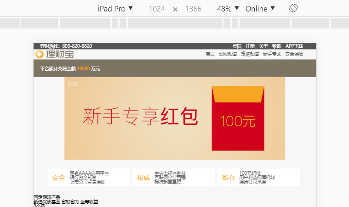Click the 注册 register link
The height and width of the screenshot is (207, 349).
coord(250,46)
